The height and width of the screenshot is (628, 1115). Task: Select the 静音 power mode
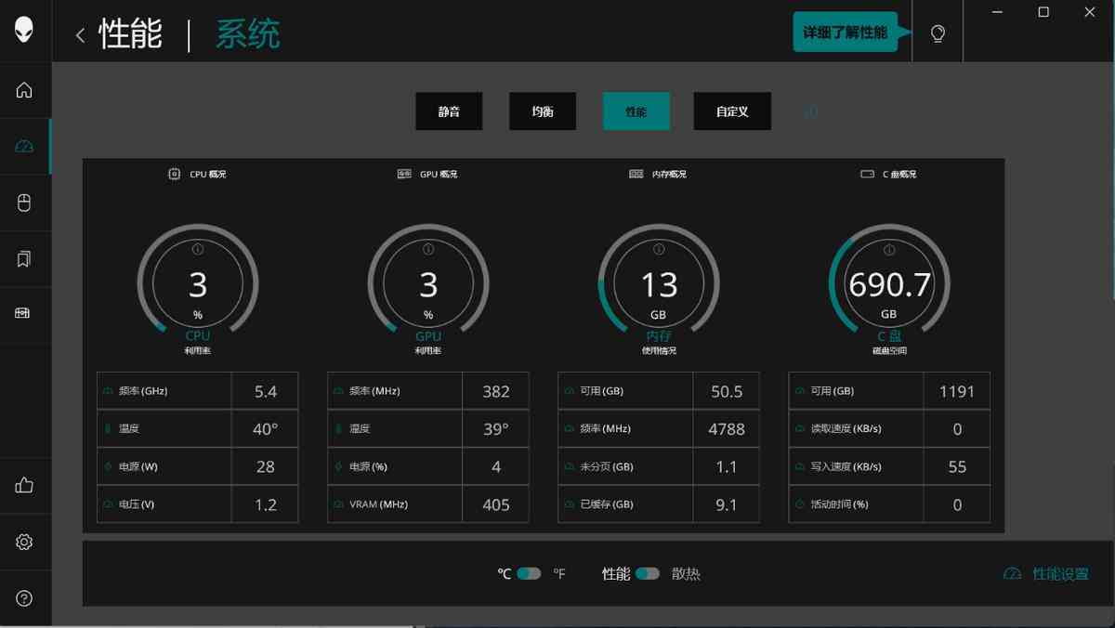click(449, 111)
